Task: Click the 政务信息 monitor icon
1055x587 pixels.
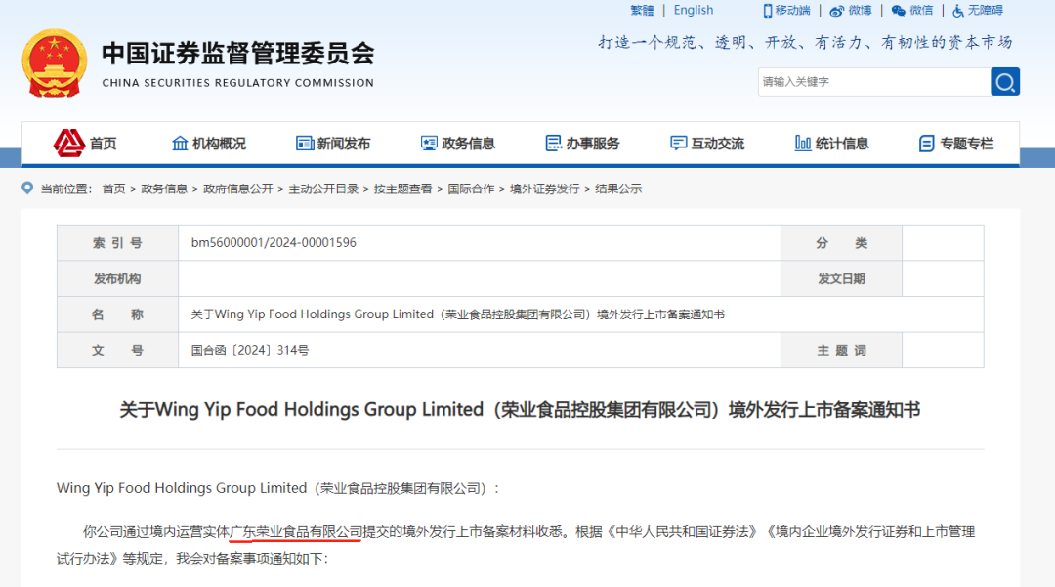Action: click(429, 144)
